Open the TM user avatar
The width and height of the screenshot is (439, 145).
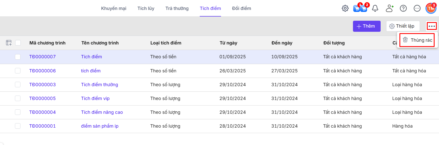point(431,8)
